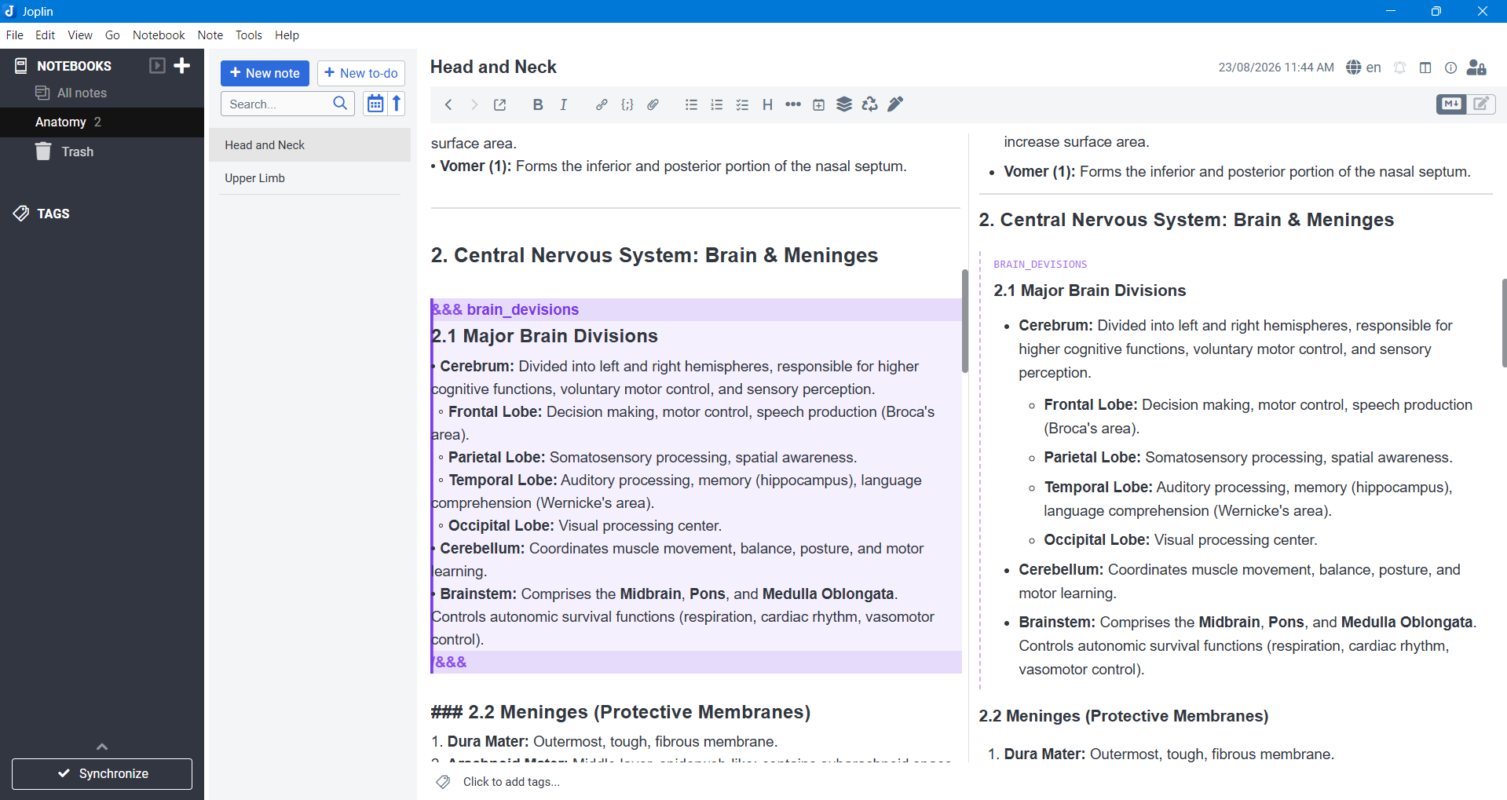The width and height of the screenshot is (1507, 800).
Task: Collapse the sync panel chevron
Action: (102, 747)
